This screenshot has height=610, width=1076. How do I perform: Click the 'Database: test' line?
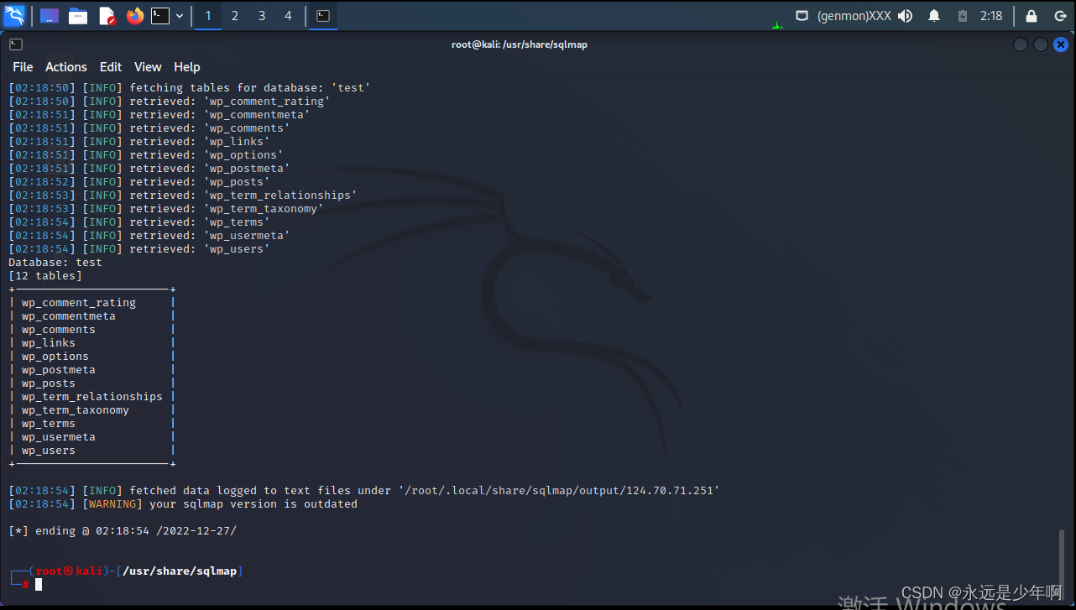coord(55,263)
